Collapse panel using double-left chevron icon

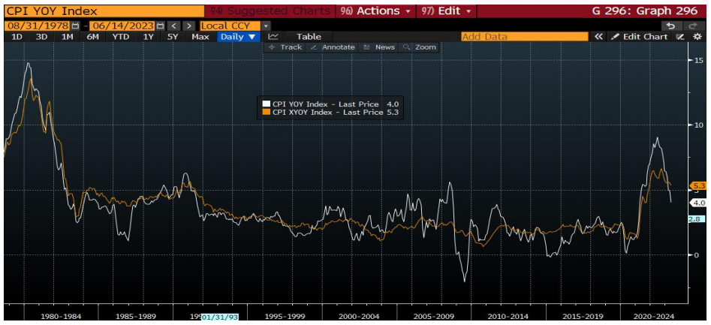click(x=598, y=36)
